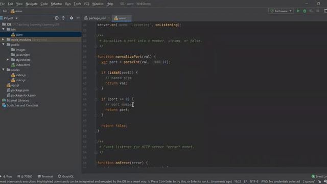
Task: Click the read-only lock icon in status bar
Action: tap(319, 181)
